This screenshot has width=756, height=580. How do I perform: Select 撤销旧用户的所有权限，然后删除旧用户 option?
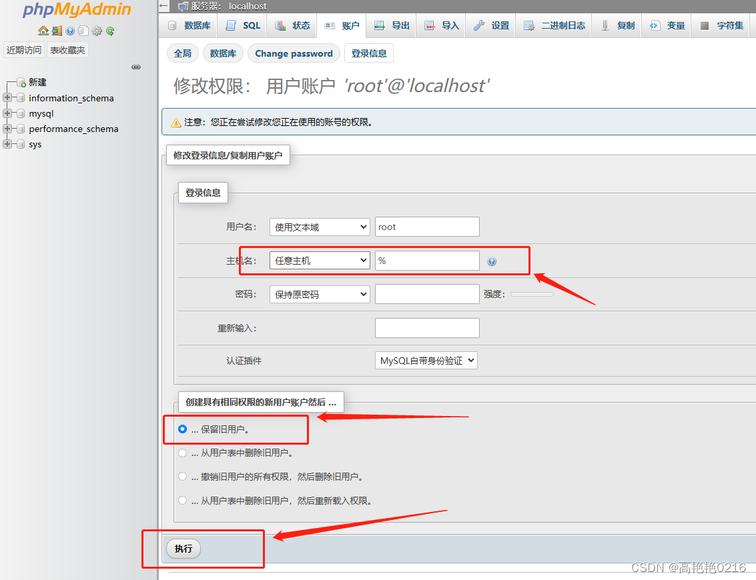[x=182, y=477]
